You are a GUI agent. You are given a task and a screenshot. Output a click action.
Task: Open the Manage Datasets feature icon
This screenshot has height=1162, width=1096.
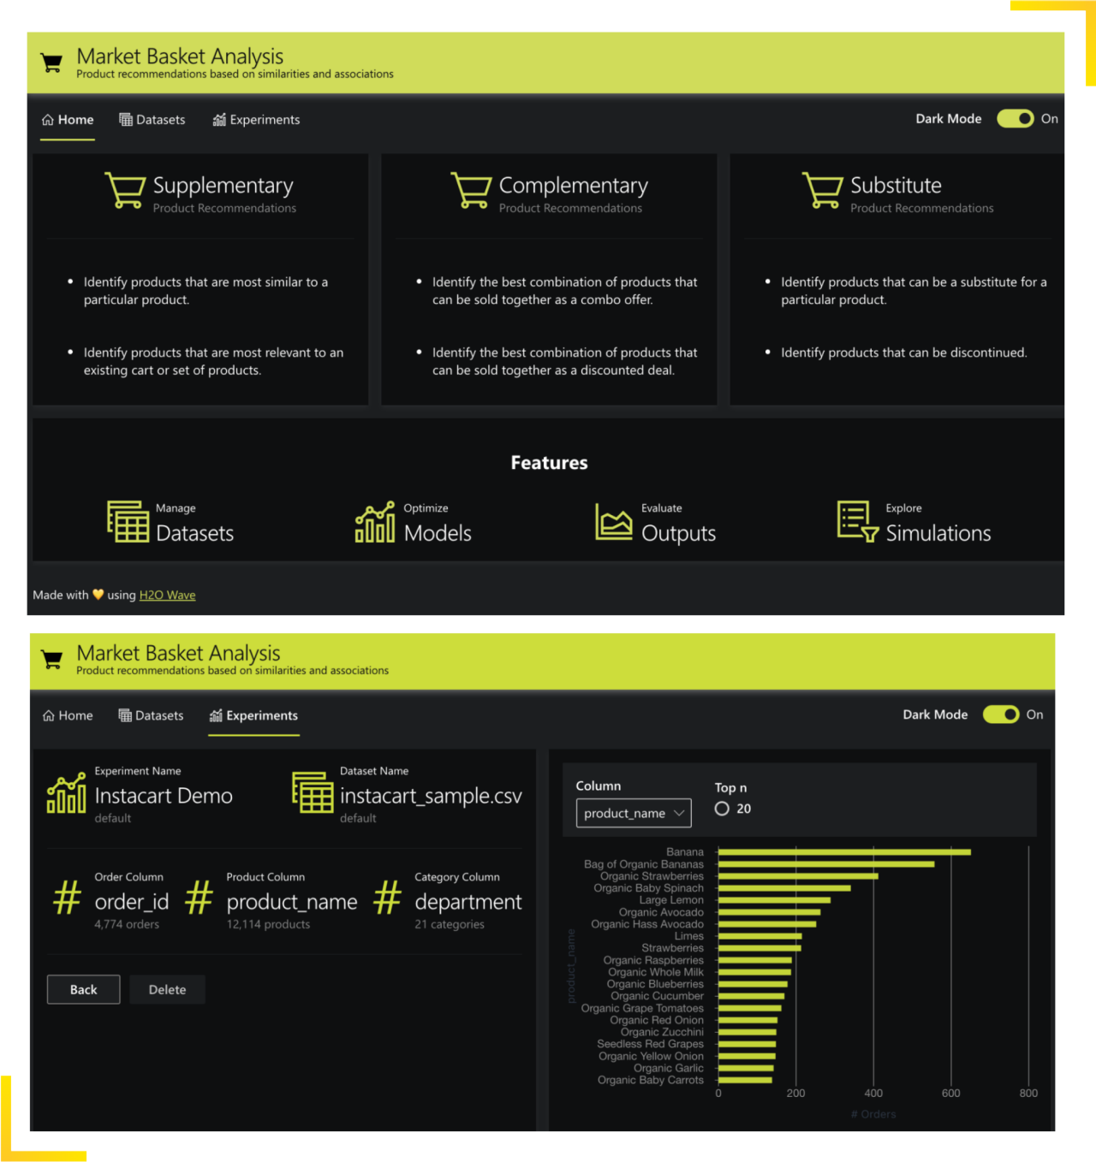(128, 521)
